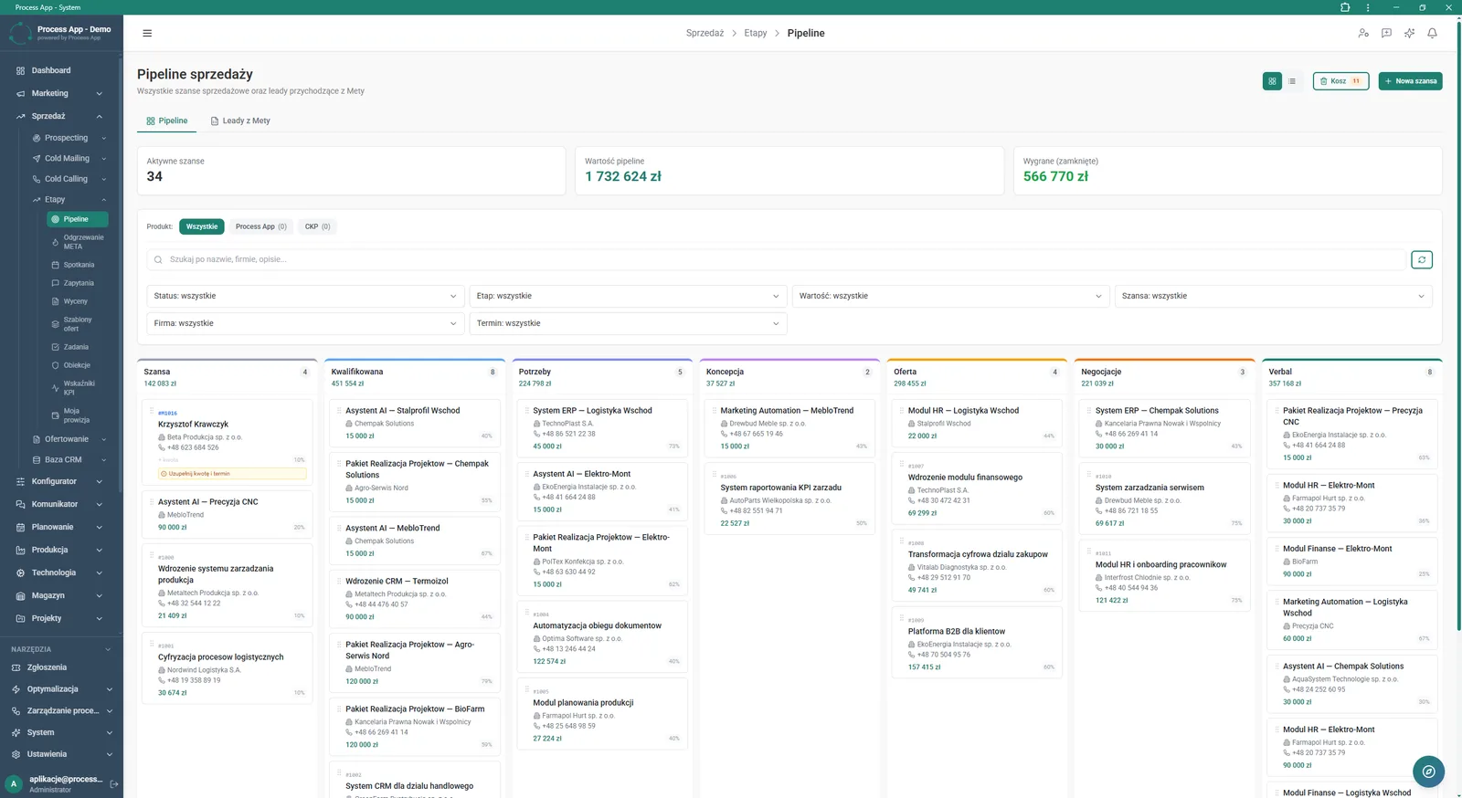
Task: Click the Windows title bar menu dots
Action: (1368, 7)
